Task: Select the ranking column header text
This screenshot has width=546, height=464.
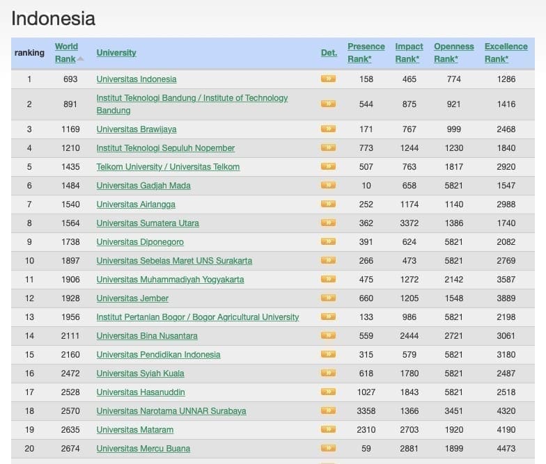Action: (x=29, y=53)
